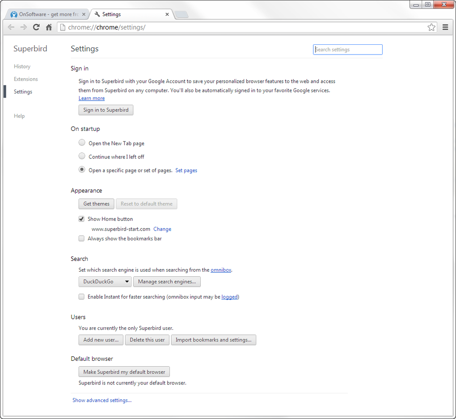Go to the Home page icon
Viewport: 456px width, 419px height.
pos(49,27)
